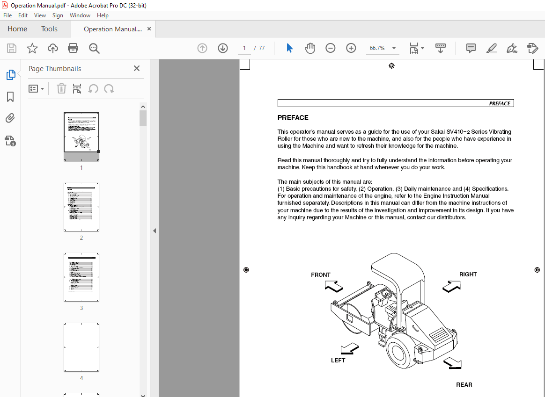Print the document with printer icon

73,48
